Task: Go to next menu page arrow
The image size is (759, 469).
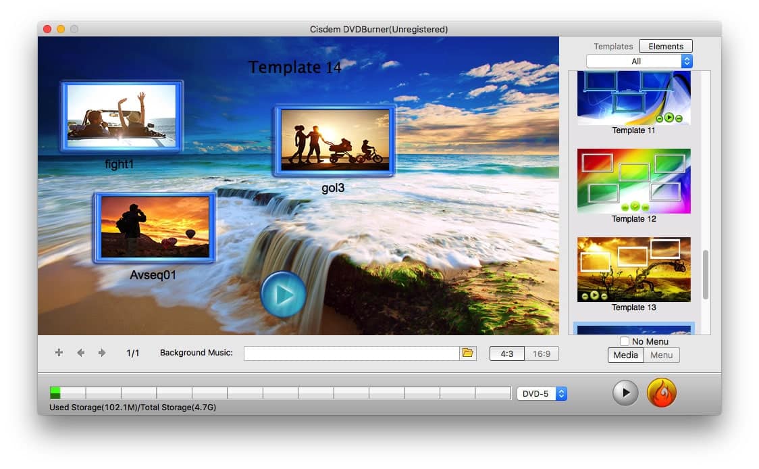Action: pyautogui.click(x=102, y=353)
